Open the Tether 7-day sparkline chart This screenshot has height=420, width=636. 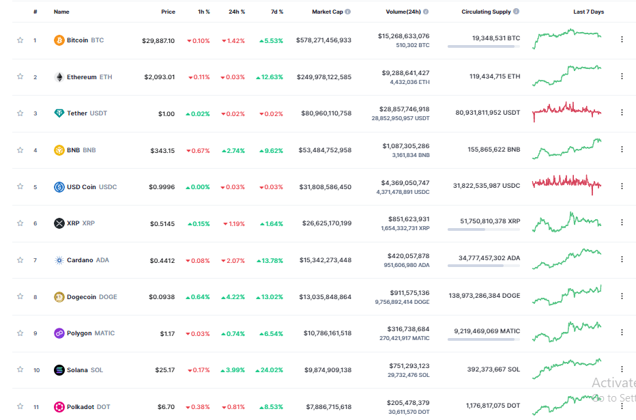[x=567, y=111]
